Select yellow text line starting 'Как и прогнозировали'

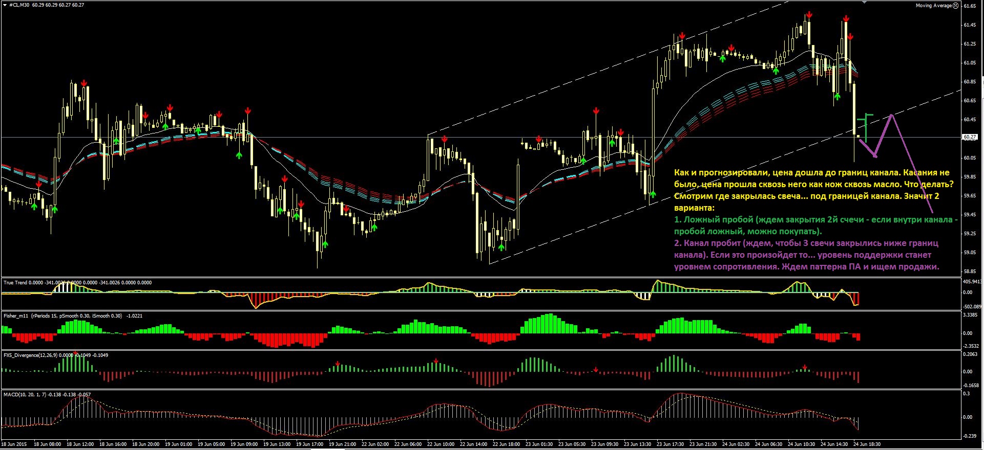pos(811,173)
